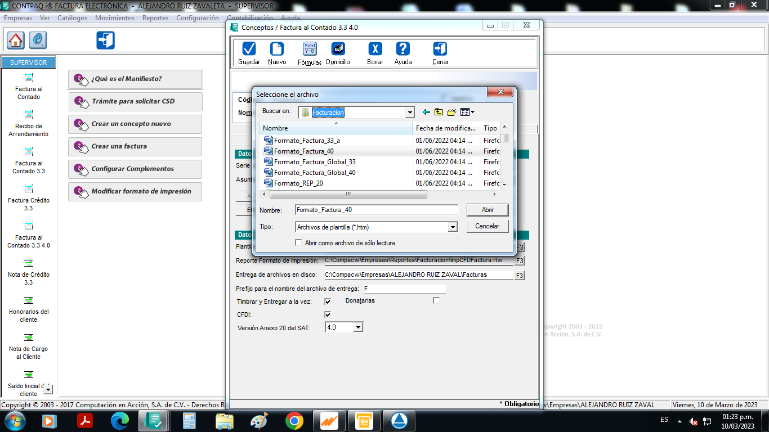Open the Ayuda question mark icon
769x432 pixels.
coord(403,49)
